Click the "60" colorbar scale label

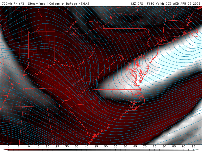(125, 146)
